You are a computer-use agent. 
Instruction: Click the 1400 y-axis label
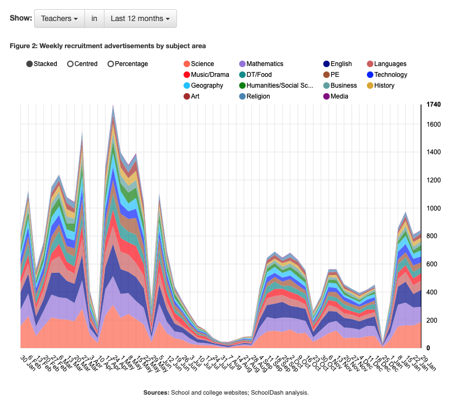coord(433,152)
